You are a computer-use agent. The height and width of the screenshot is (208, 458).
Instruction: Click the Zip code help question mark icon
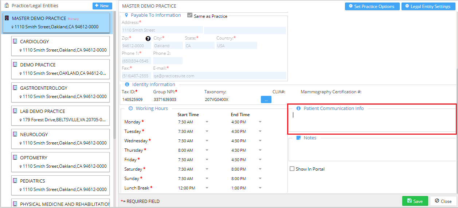148,38
